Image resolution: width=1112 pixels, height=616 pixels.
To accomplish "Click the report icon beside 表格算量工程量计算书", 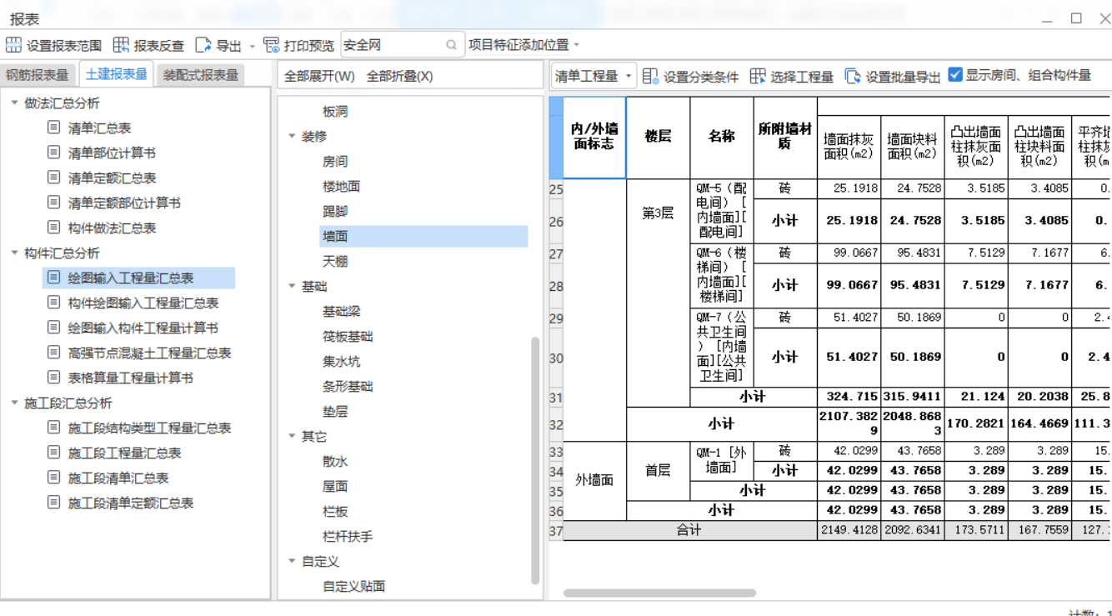I will point(53,378).
